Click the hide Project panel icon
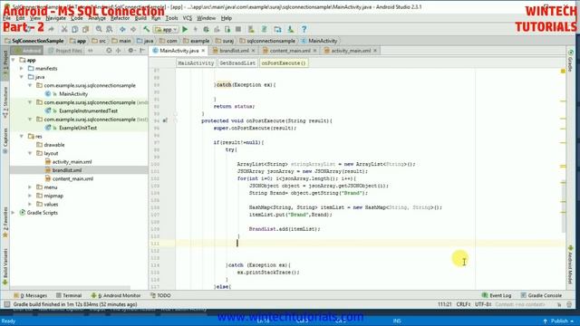This screenshot has width=580, height=326. 142,51
